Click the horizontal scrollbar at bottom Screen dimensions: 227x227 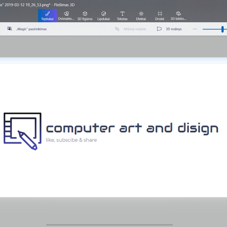pos(109,225)
